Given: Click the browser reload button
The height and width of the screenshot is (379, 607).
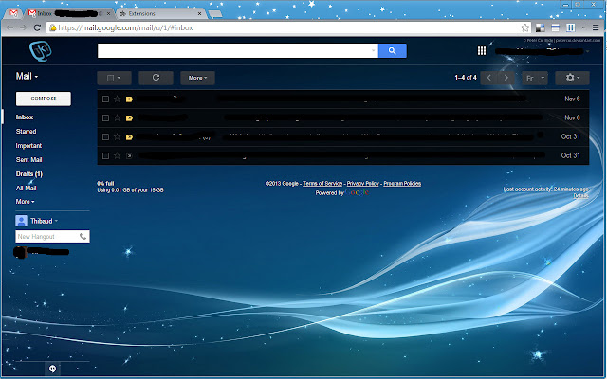Looking at the screenshot, I should point(37,27).
